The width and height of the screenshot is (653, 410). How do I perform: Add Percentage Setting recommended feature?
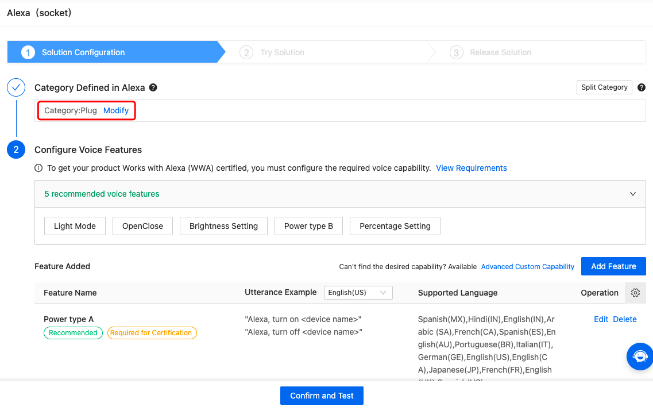[395, 226]
